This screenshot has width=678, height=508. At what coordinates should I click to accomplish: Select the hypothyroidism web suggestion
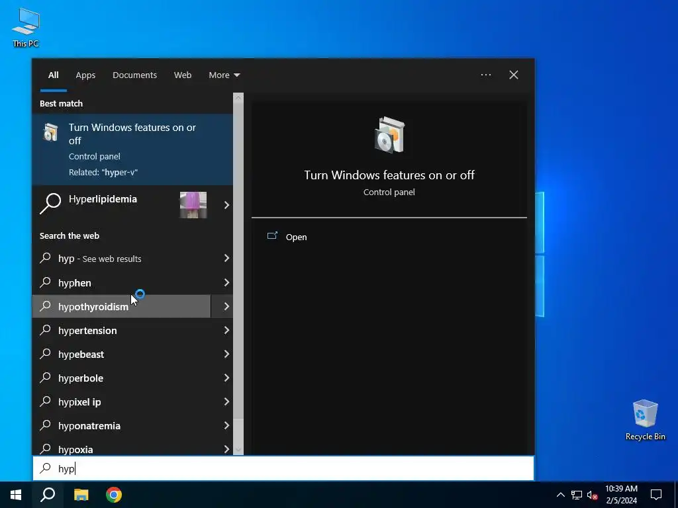click(122, 306)
